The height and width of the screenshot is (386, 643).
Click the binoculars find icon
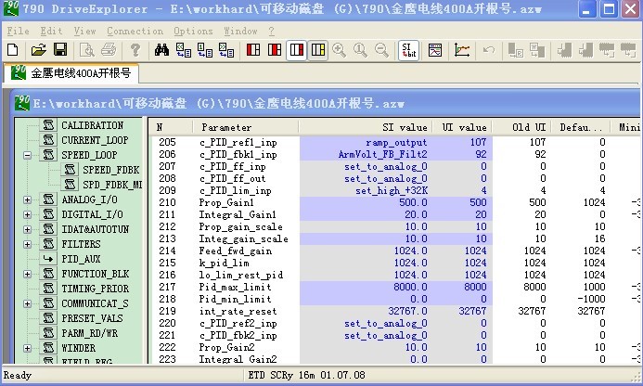[x=161, y=50]
